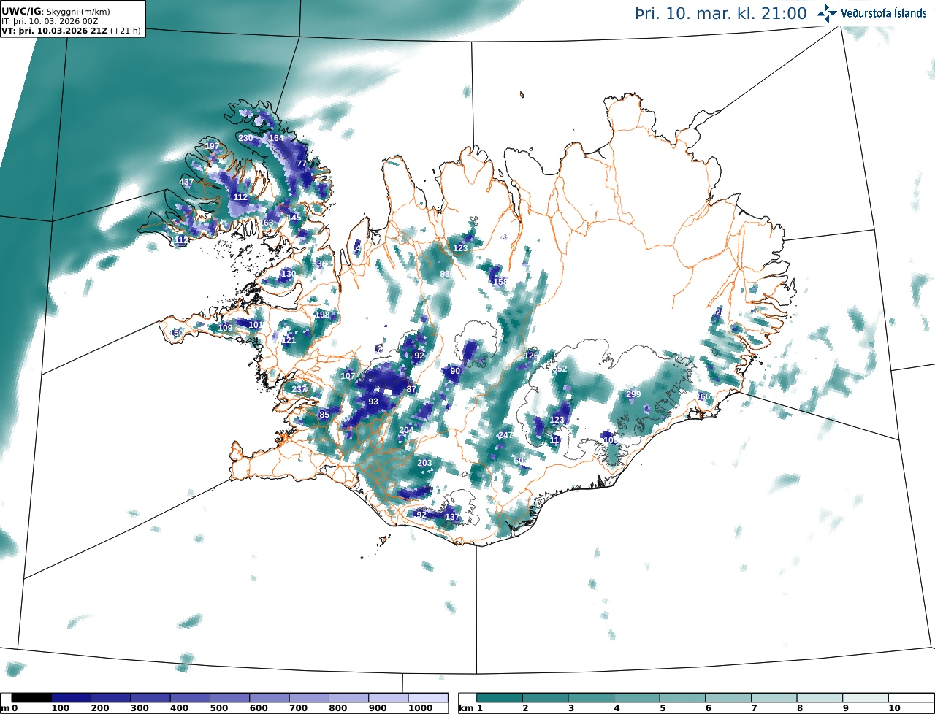Image resolution: width=935 pixels, height=714 pixels.
Task: Click the map value 130
Action: click(x=289, y=274)
